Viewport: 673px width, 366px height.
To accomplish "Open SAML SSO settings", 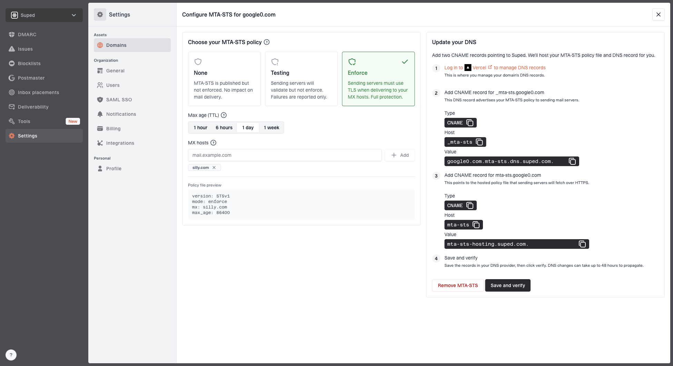I will point(132,100).
